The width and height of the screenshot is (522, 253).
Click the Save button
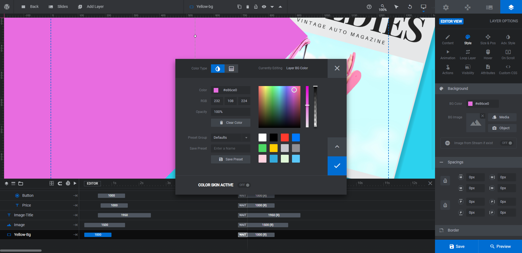[x=457, y=246]
